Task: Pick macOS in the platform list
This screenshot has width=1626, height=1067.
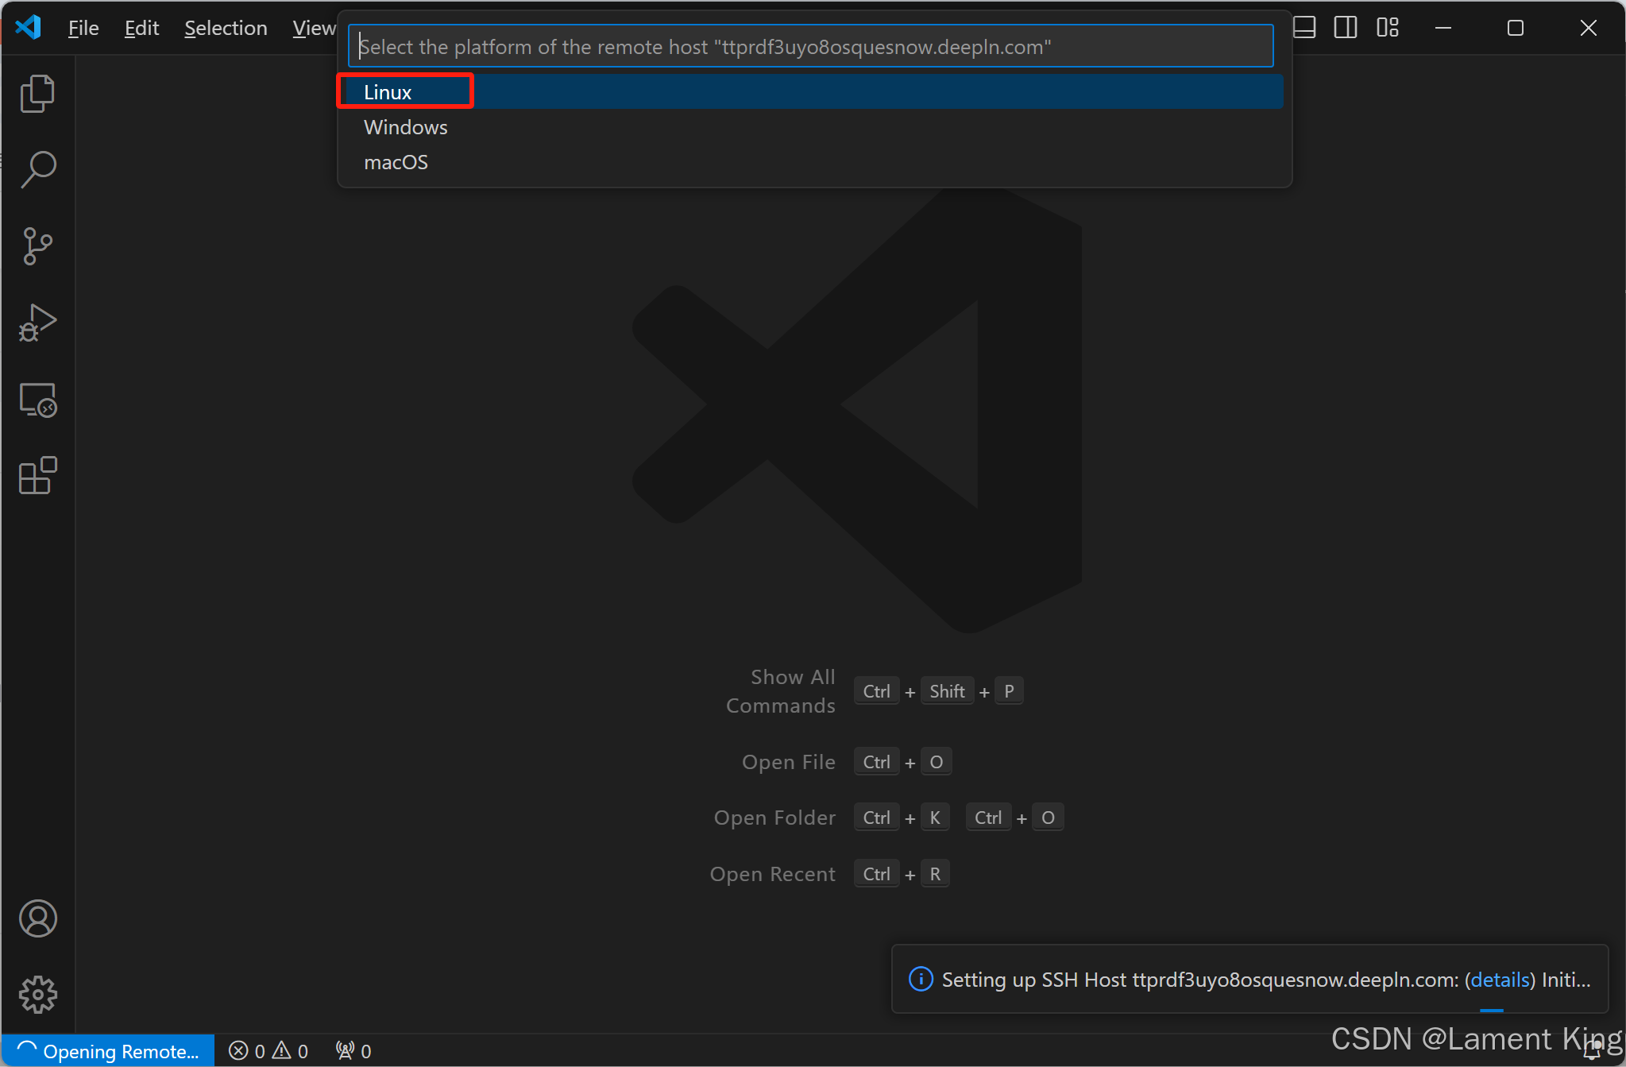Action: [x=396, y=162]
